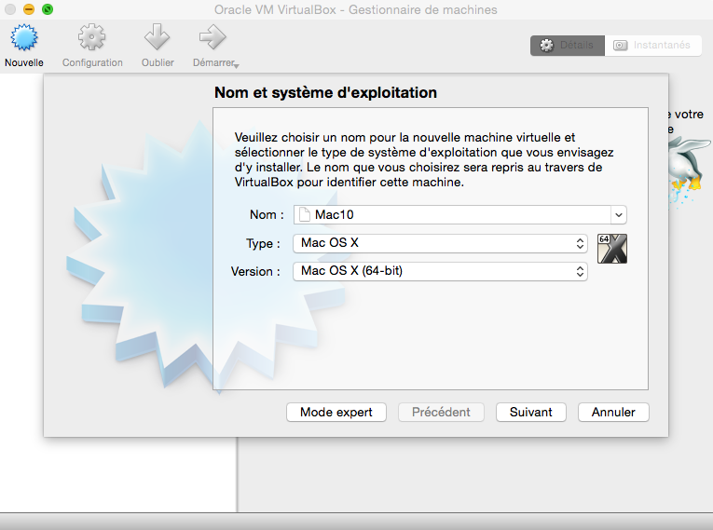
Task: Click the yellow minimize window button
Action: pyautogui.click(x=29, y=9)
